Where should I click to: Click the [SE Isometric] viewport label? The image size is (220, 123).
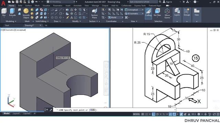pyautogui.click(x=9, y=30)
